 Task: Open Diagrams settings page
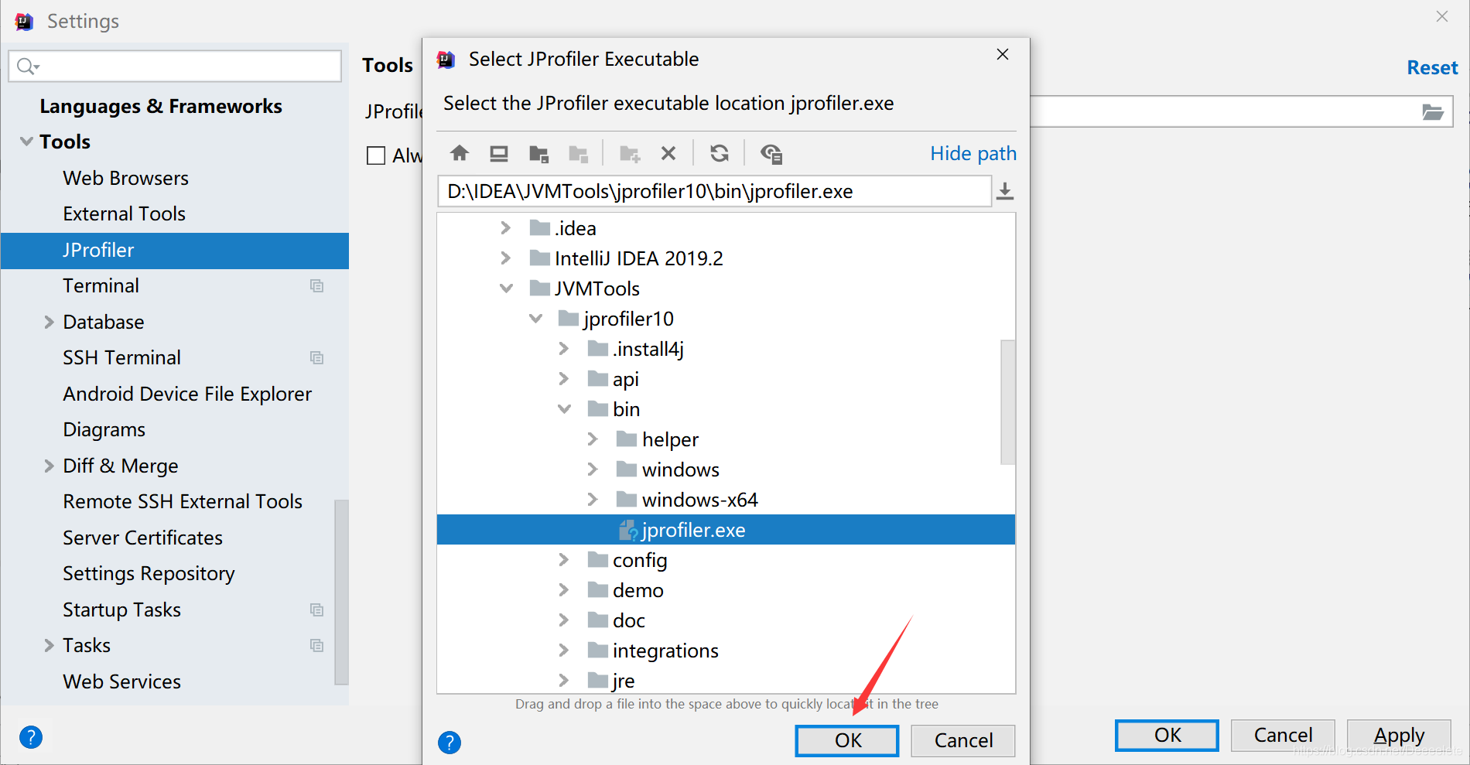coord(104,429)
